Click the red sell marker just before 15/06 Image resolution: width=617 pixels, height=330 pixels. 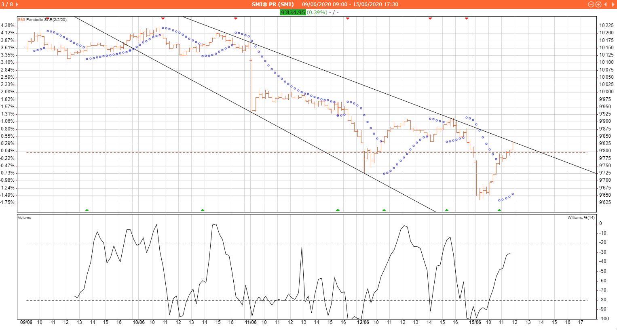[467, 18]
